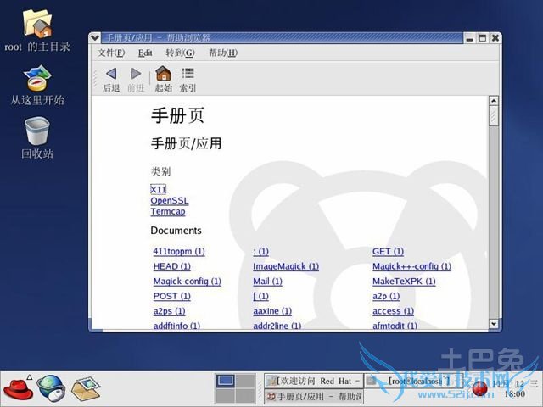This screenshot has height=407, width=543.
Task: Open the access (1) manual page
Action: point(393,311)
